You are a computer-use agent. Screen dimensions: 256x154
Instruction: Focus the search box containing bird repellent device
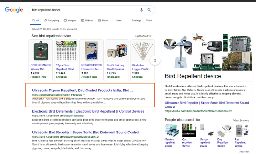point(92,10)
